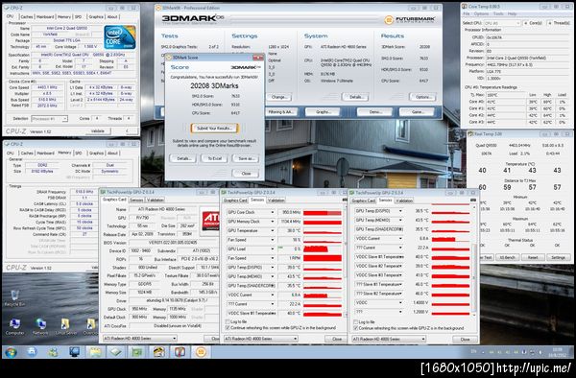Open the Network desktop icon
This screenshot has height=378, width=576.
click(40, 326)
